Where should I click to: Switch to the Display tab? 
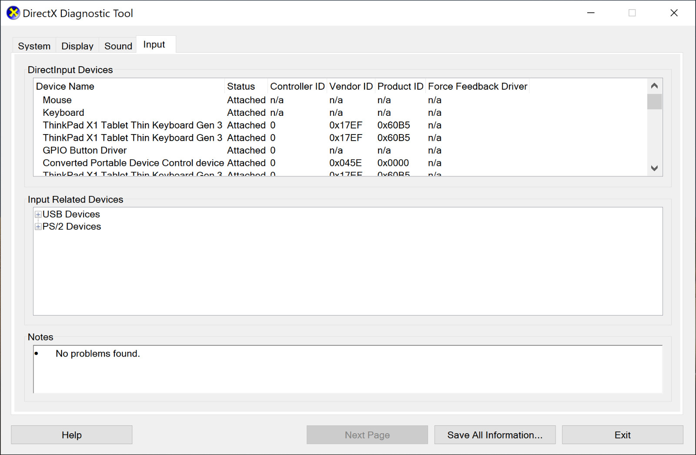click(x=77, y=46)
